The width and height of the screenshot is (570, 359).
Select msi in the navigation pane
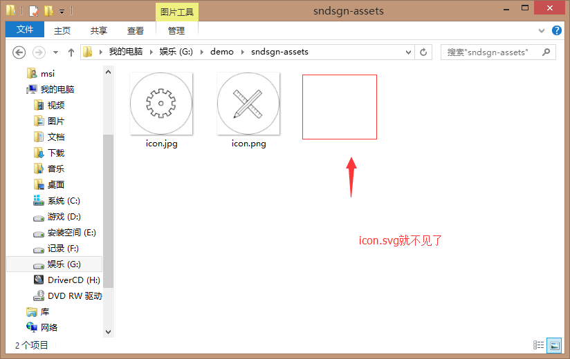coord(48,74)
